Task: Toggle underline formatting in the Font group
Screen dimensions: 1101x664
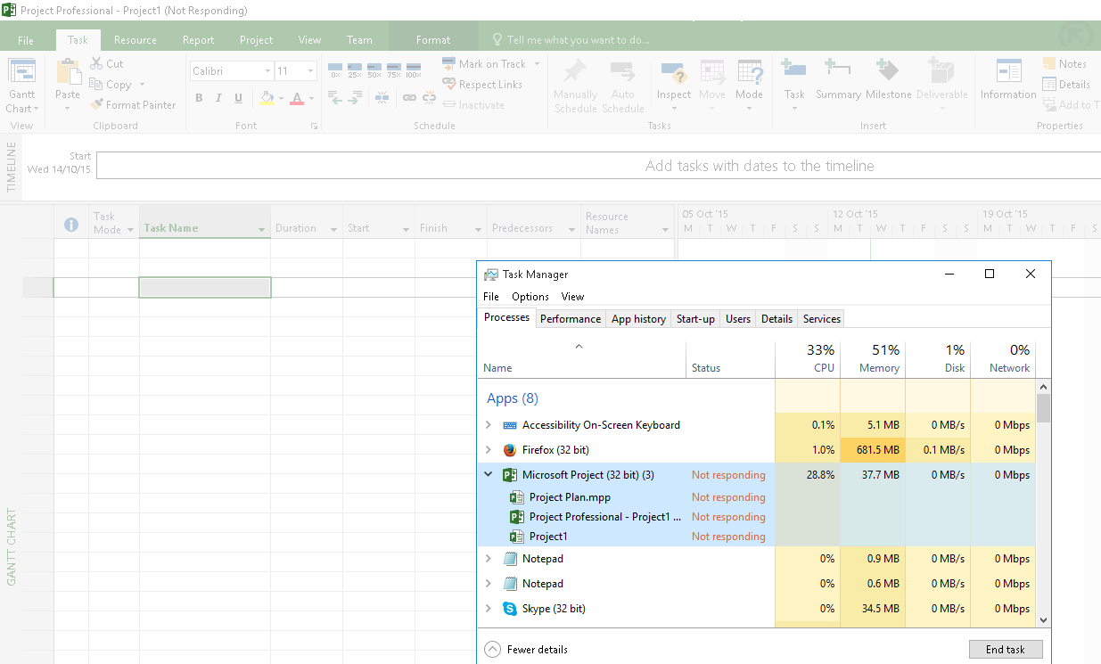Action: pyautogui.click(x=238, y=98)
